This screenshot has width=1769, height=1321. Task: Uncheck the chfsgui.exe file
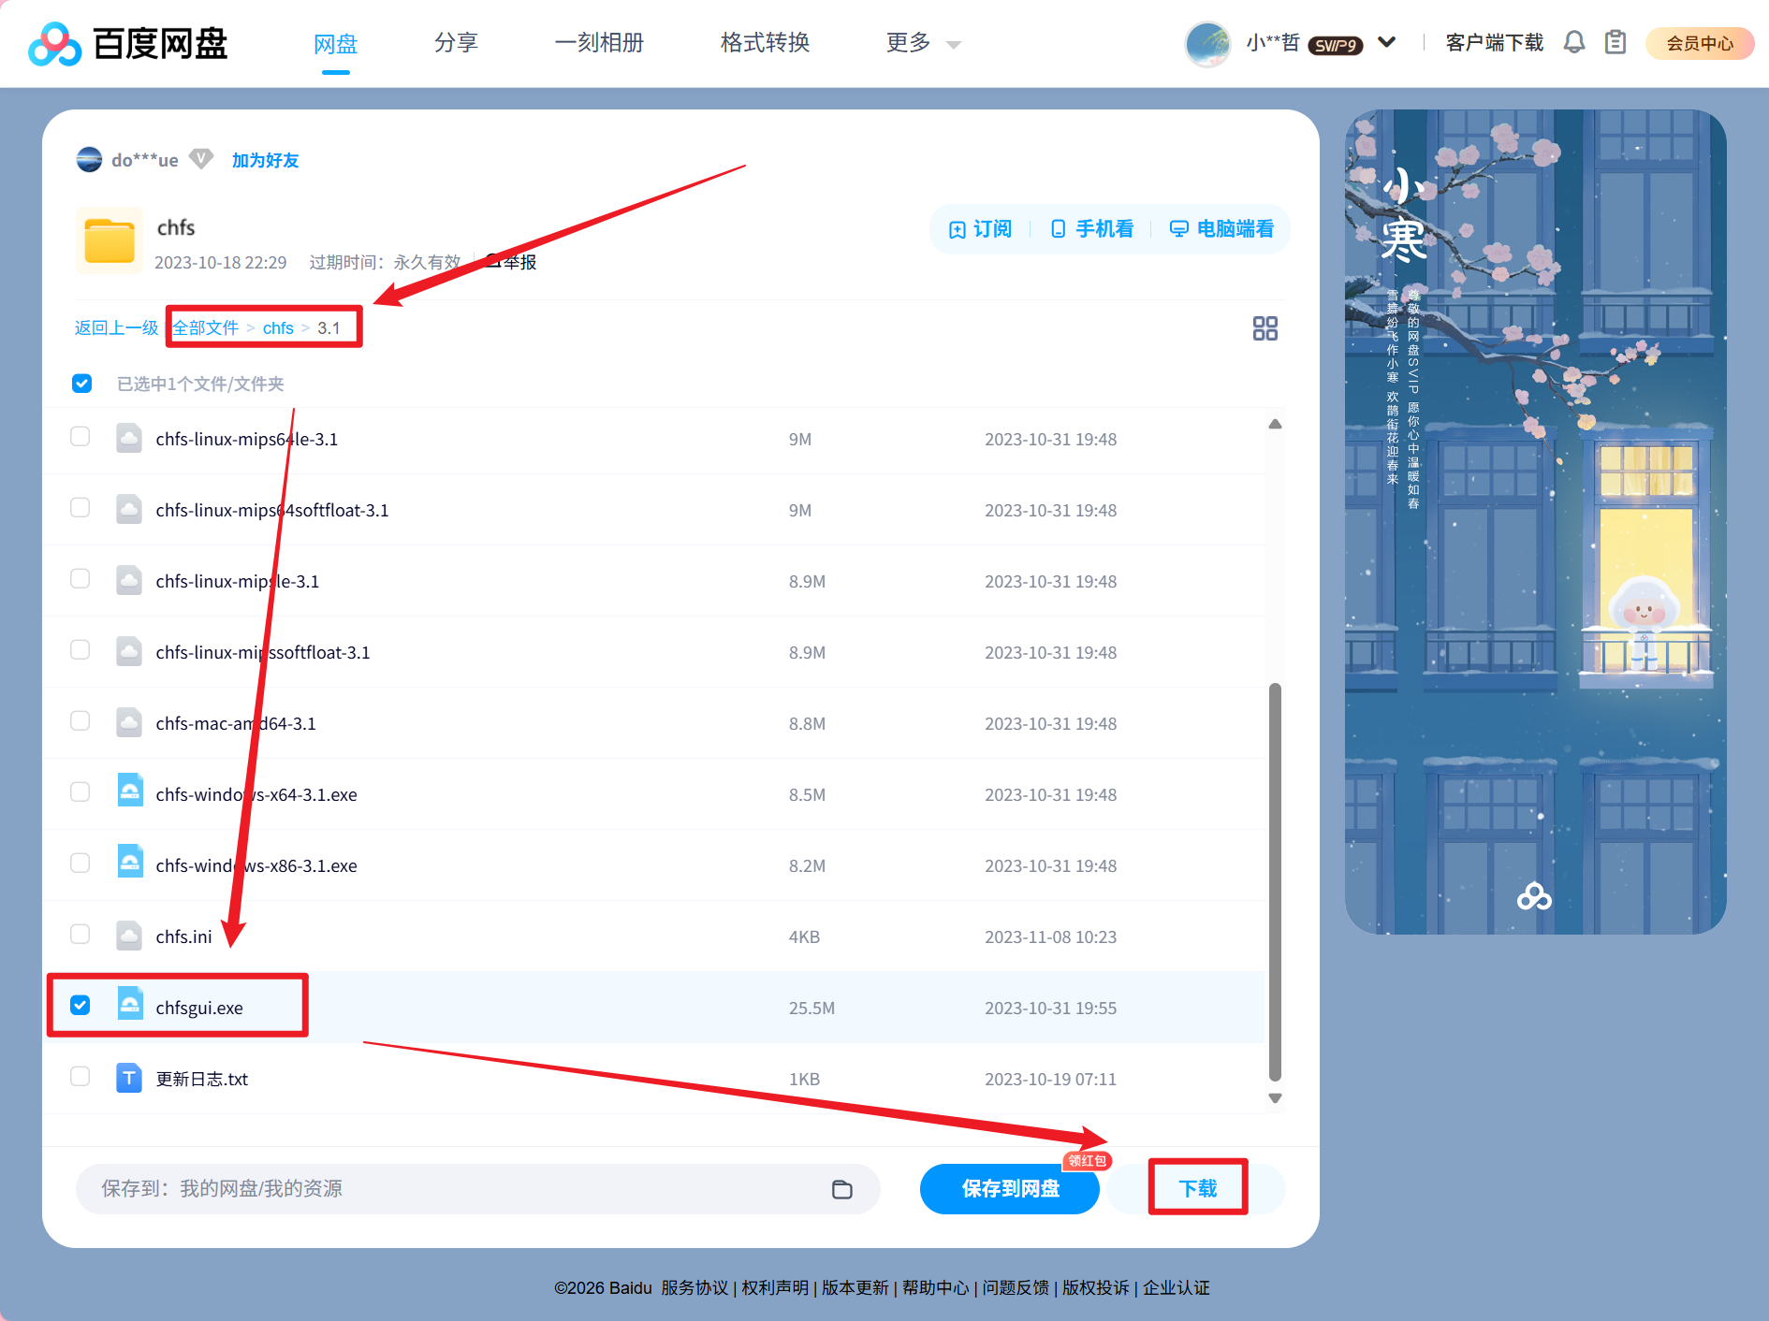tap(80, 1005)
